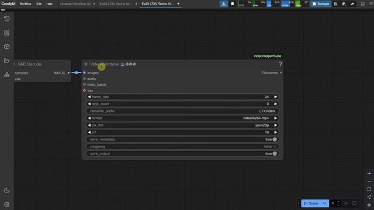Cancel current run with X icon
The image size is (374, 210).
(x=345, y=204)
